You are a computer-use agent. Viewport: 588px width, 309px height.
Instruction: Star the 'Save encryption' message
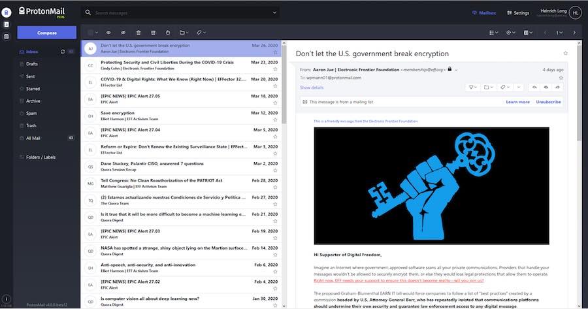click(x=275, y=120)
